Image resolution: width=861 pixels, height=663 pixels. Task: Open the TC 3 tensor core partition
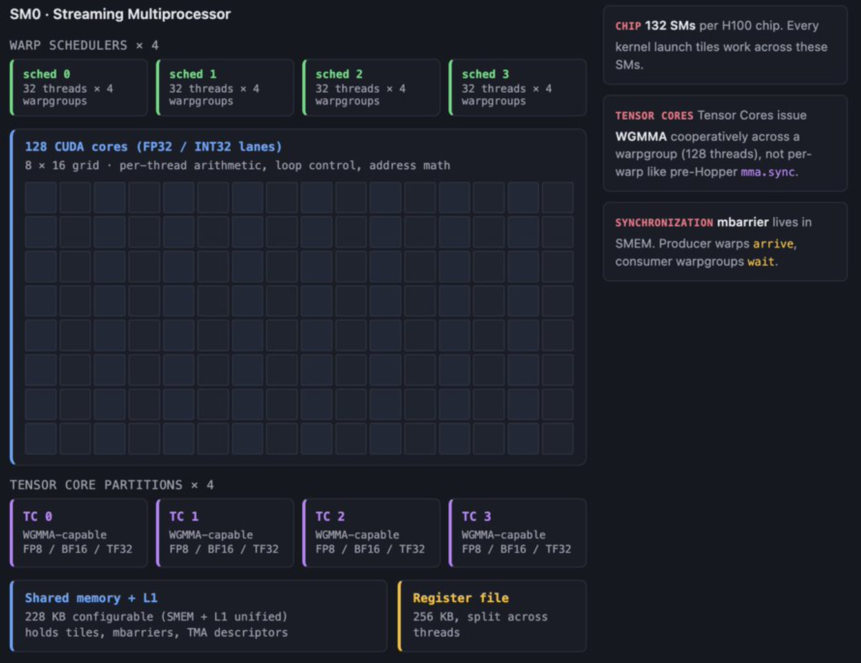(517, 533)
